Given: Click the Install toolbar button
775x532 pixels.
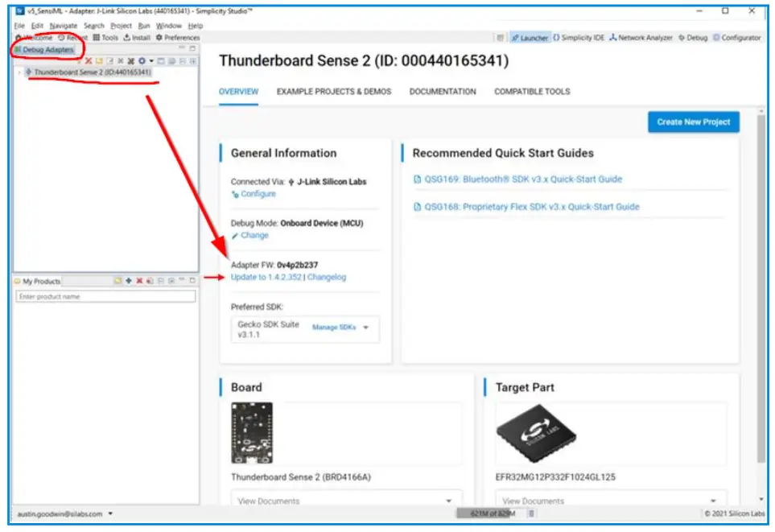Looking at the screenshot, I should tap(137, 38).
